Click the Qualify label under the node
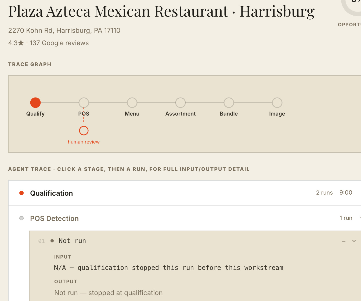The width and height of the screenshot is (361, 301). tap(35, 114)
